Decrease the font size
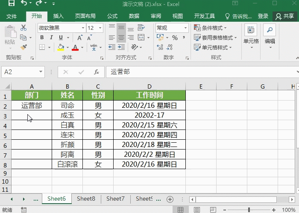 (x=89, y=37)
